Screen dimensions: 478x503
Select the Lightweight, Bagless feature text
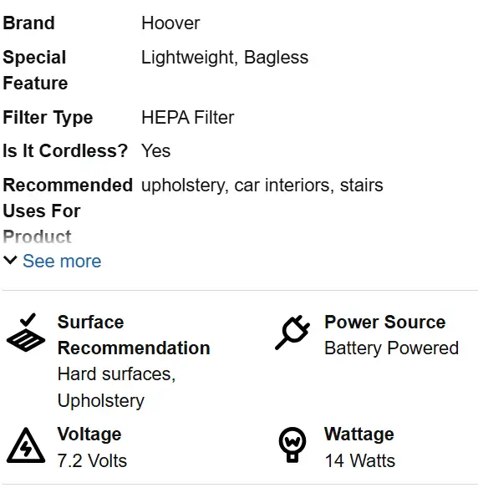(225, 58)
